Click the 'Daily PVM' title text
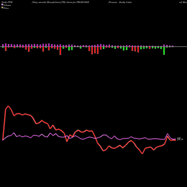This screenshot has width=187, height=187. click(7, 2)
